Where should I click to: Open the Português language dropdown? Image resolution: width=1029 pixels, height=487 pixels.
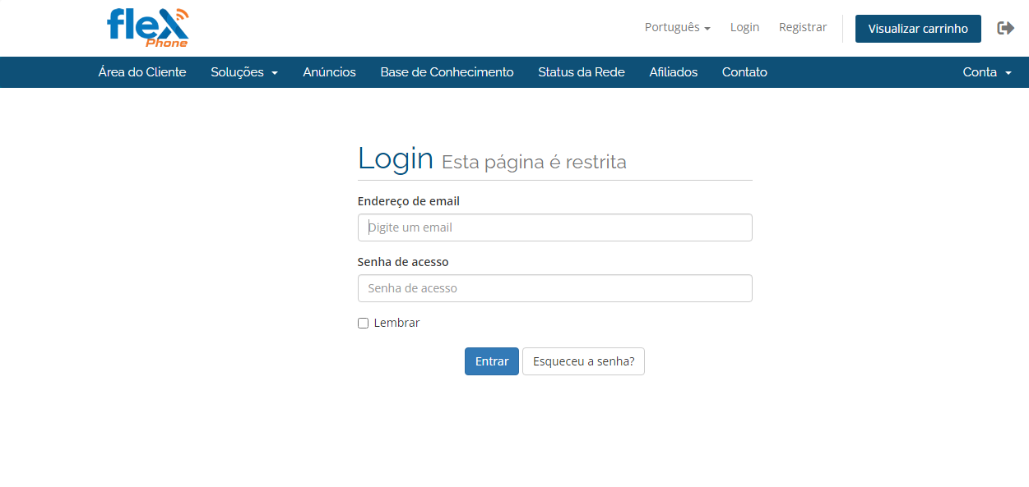[x=677, y=27]
